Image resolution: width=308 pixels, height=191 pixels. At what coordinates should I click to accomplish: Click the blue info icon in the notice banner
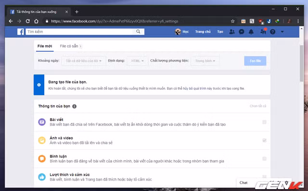[x=39, y=85]
